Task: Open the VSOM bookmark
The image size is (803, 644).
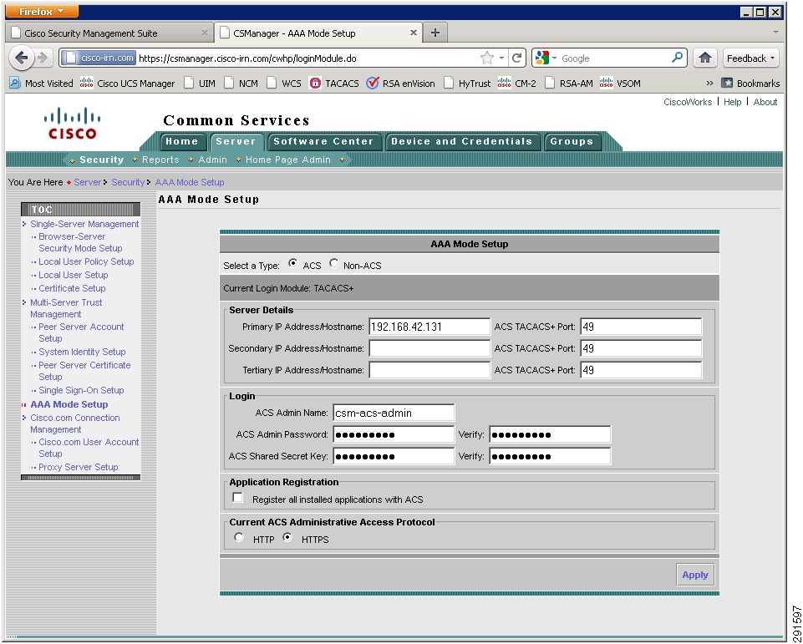Action: [620, 83]
